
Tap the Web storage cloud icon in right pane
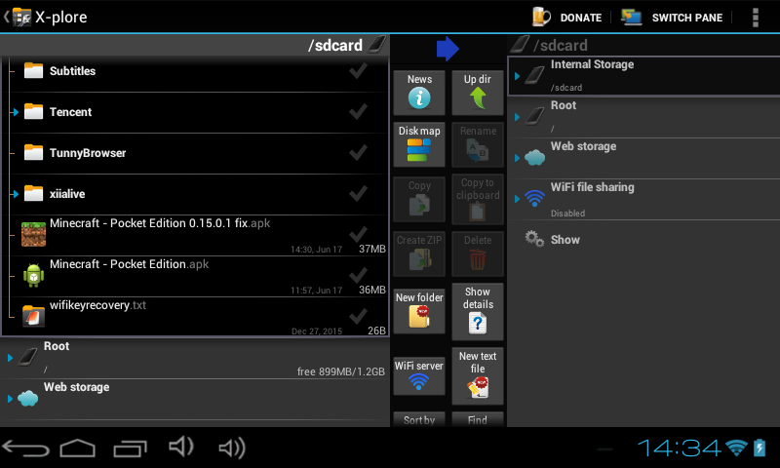click(x=534, y=157)
